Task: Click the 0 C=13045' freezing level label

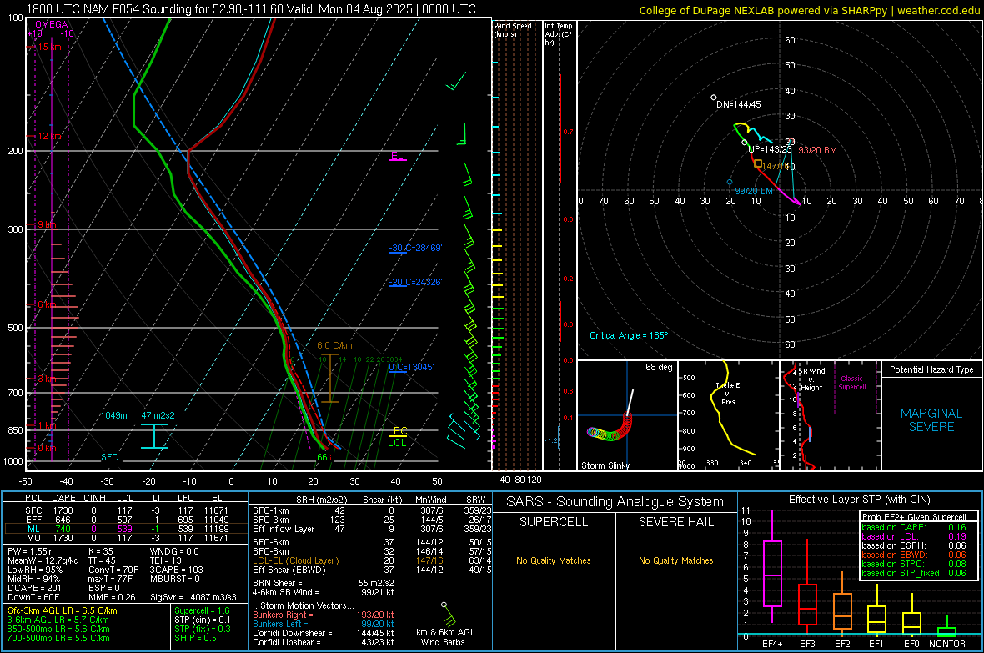Action: pos(411,367)
